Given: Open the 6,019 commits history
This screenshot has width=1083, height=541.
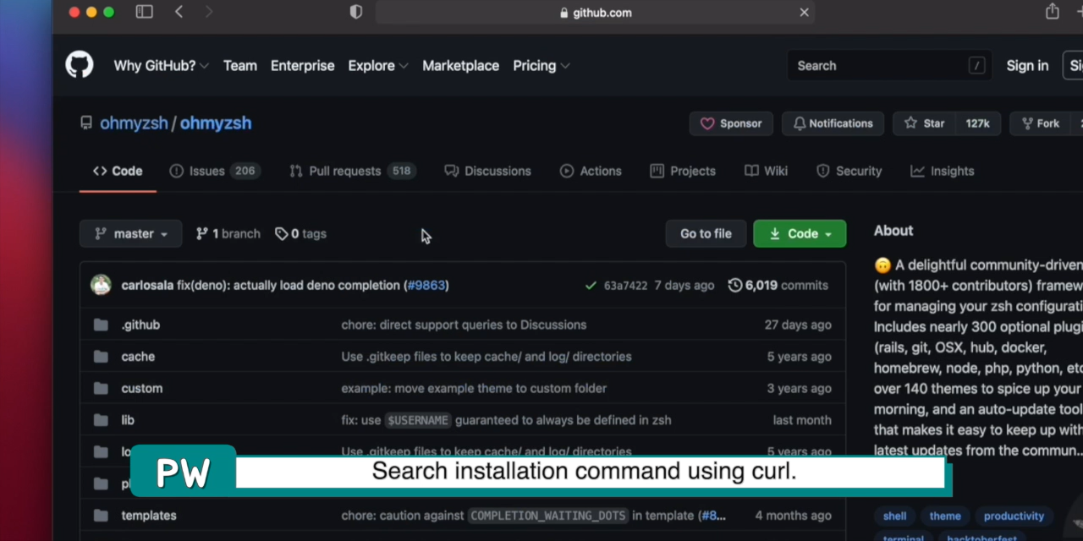Looking at the screenshot, I should [x=778, y=286].
